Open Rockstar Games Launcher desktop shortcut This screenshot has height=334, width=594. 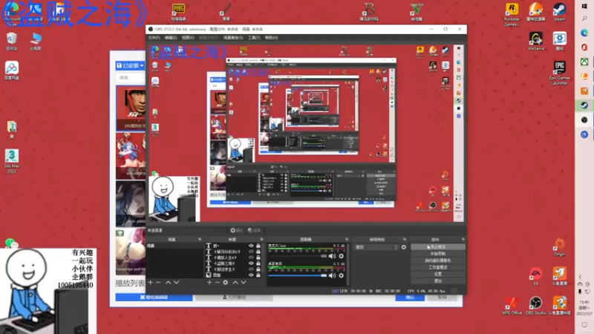[x=512, y=14]
